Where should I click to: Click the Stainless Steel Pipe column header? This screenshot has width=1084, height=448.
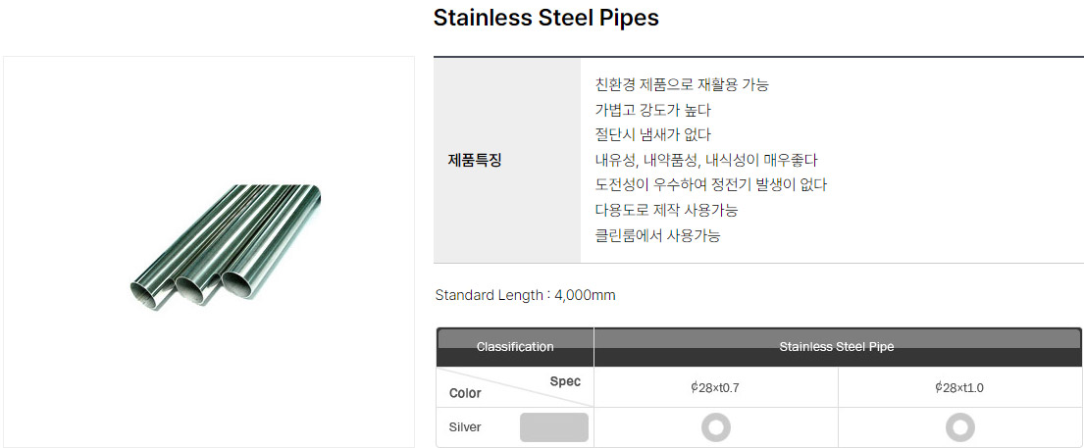(837, 347)
